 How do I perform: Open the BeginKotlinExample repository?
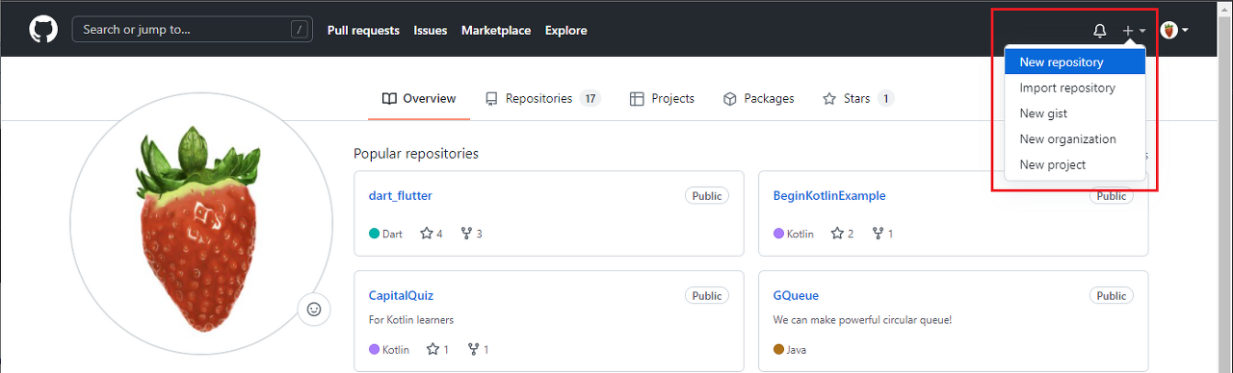pyautogui.click(x=829, y=195)
